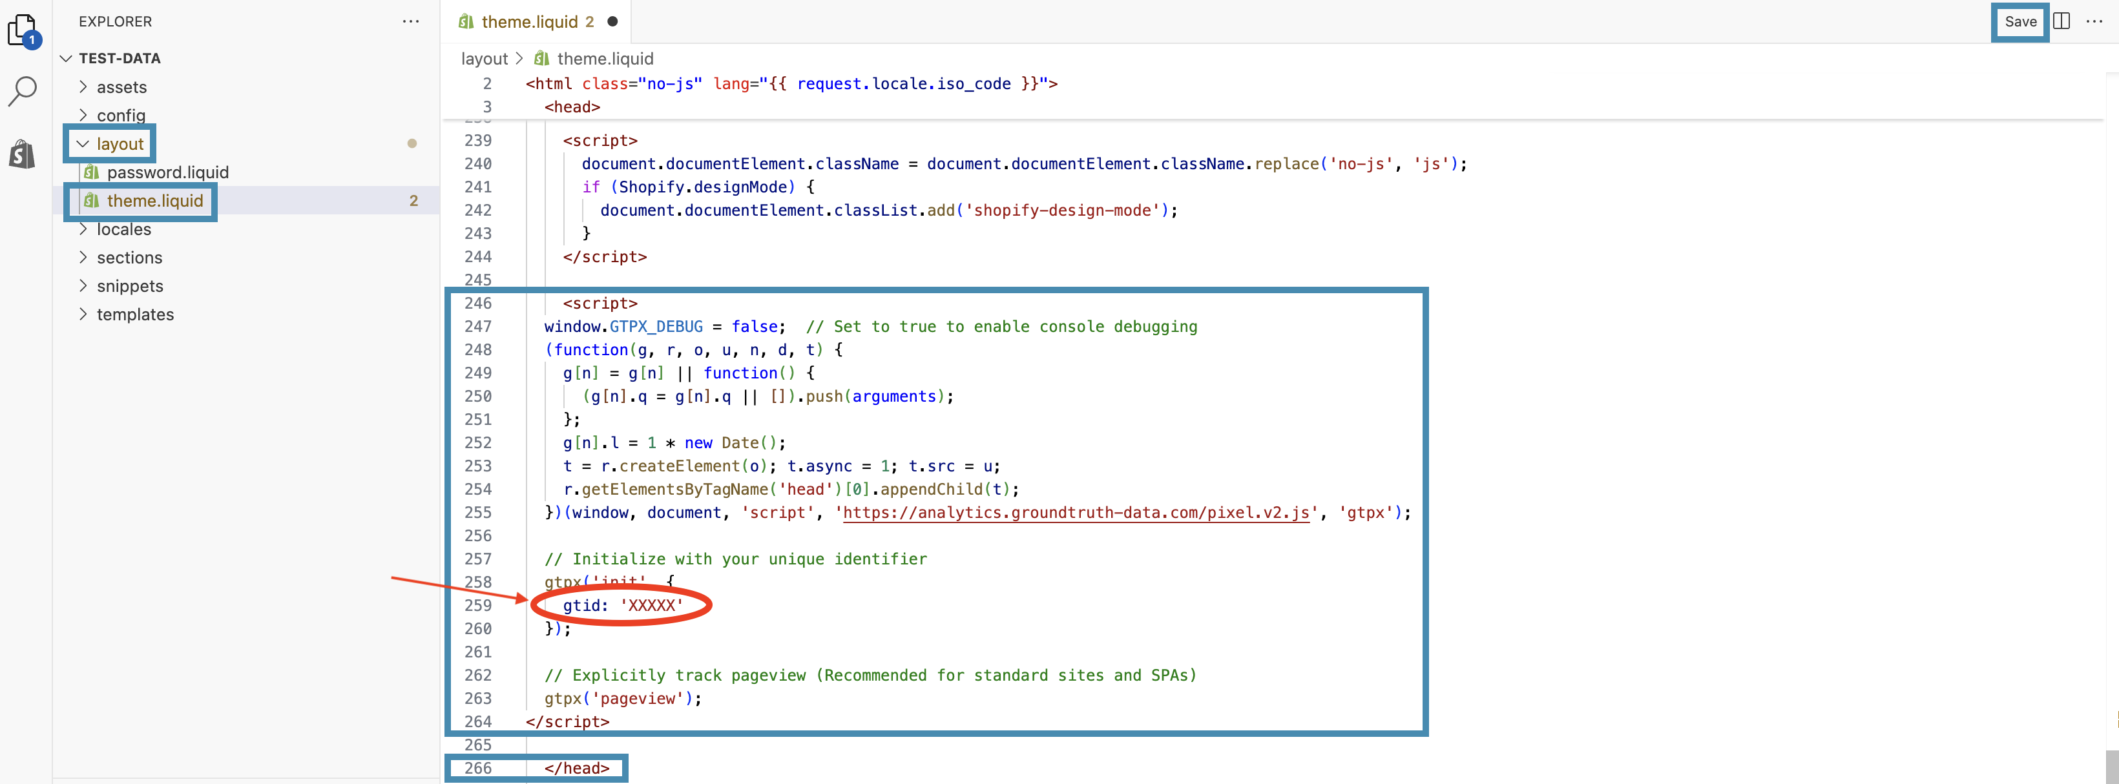Image resolution: width=2119 pixels, height=784 pixels.
Task: Open the Explorer view in the activity bar
Action: point(22,30)
